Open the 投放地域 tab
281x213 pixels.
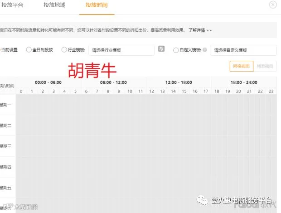(54, 5)
